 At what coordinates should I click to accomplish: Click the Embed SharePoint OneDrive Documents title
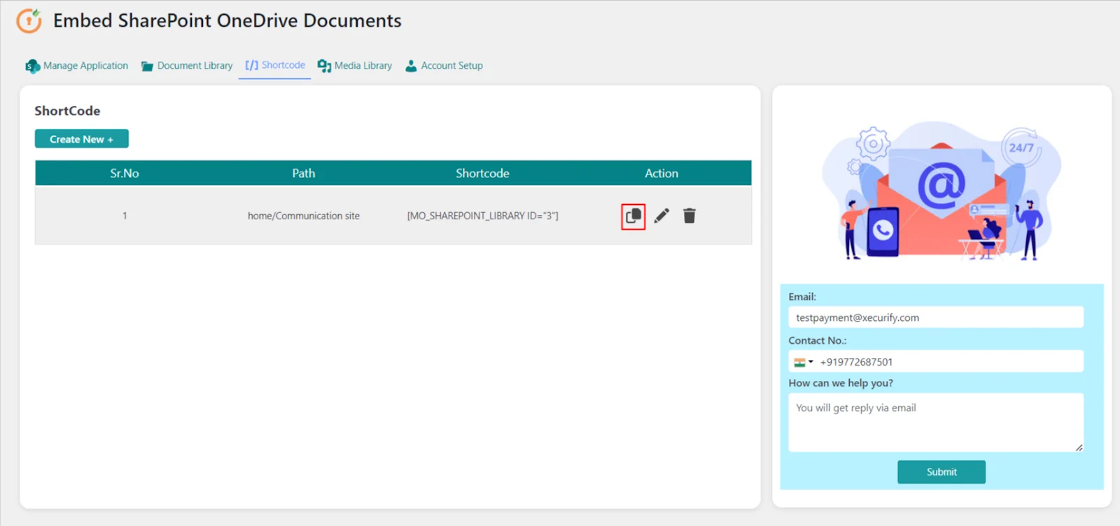coord(227,21)
